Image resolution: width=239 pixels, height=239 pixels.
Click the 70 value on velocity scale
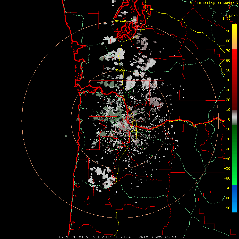point(228,51)
